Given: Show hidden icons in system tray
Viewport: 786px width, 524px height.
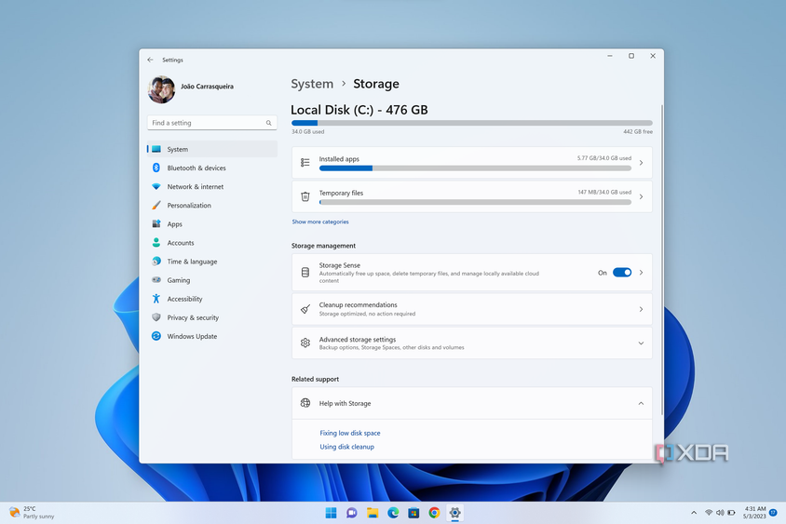Looking at the screenshot, I should point(694,513).
